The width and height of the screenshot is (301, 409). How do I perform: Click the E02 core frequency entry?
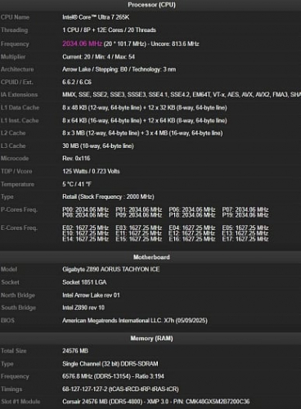point(85,228)
